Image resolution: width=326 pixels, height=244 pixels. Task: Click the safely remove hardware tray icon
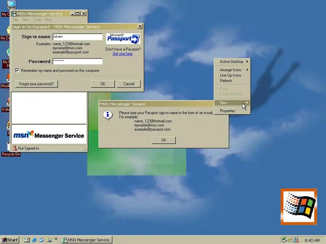tap(284, 240)
